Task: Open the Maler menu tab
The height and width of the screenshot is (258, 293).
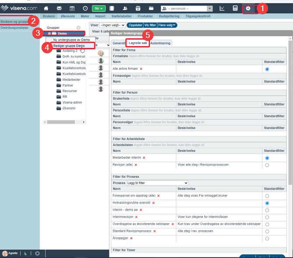Action: (x=85, y=16)
